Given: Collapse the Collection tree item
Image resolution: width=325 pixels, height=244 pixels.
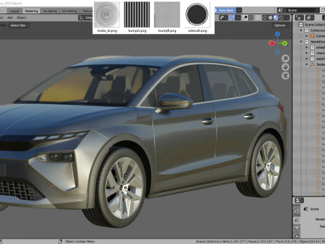Looking at the screenshot, I should coord(301,30).
